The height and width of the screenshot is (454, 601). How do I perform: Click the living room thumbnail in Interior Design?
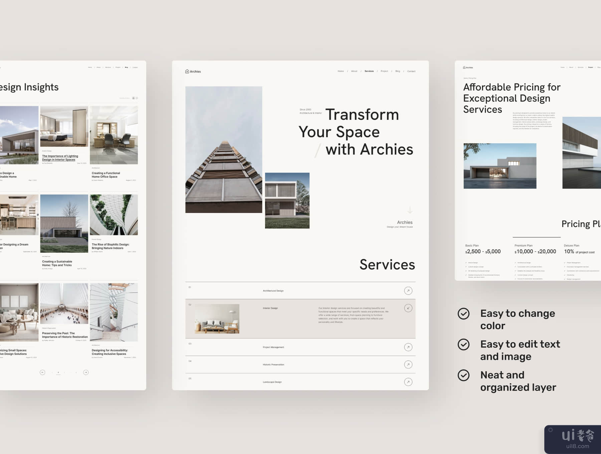pyautogui.click(x=217, y=319)
